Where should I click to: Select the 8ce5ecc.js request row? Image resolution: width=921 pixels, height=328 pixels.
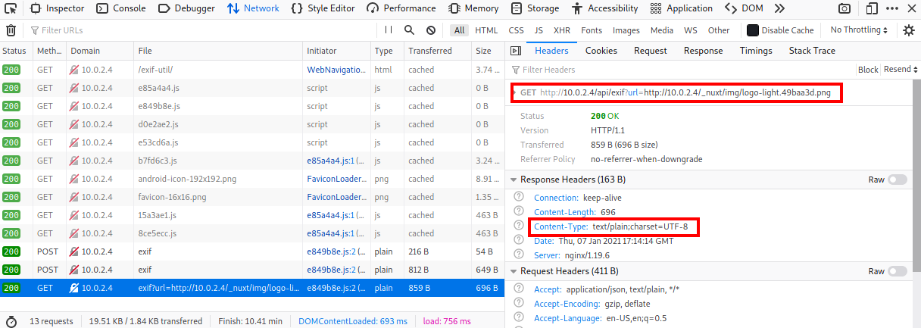tap(252, 233)
